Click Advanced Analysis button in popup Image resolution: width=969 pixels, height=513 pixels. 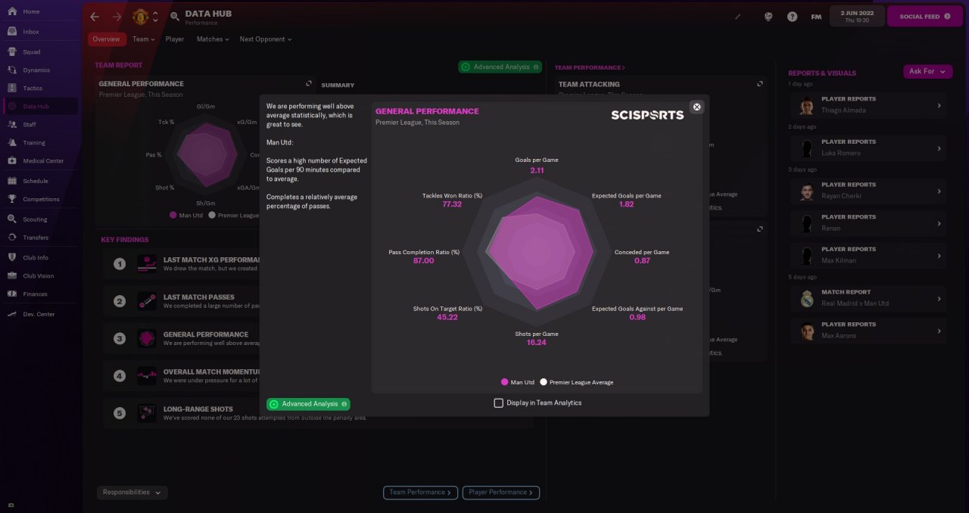coord(308,404)
